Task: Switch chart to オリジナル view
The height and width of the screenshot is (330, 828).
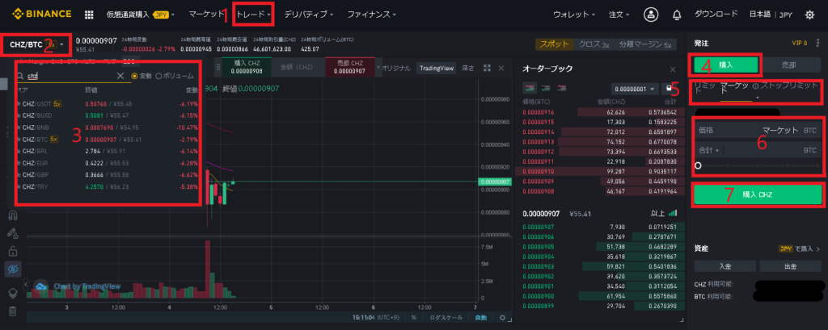Action: 396,68
